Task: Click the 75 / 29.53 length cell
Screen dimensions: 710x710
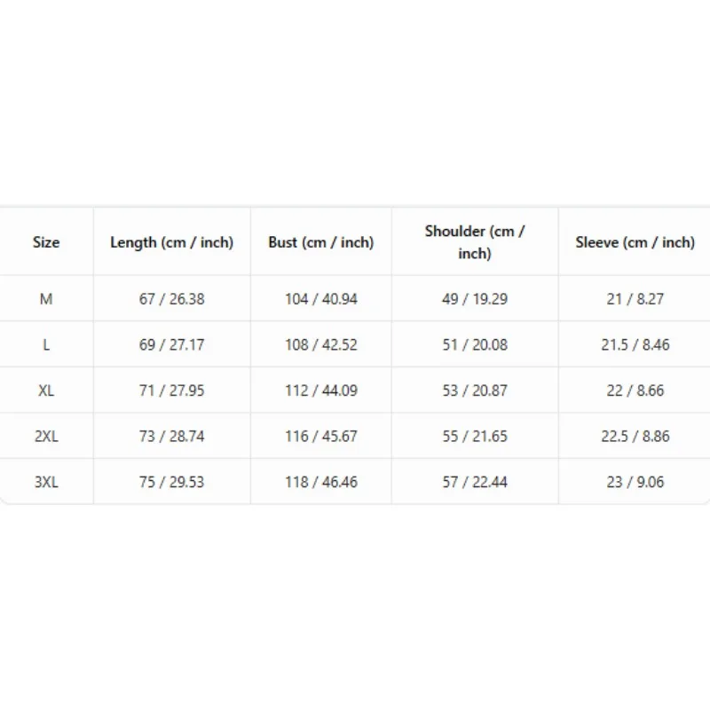Action: pyautogui.click(x=171, y=482)
